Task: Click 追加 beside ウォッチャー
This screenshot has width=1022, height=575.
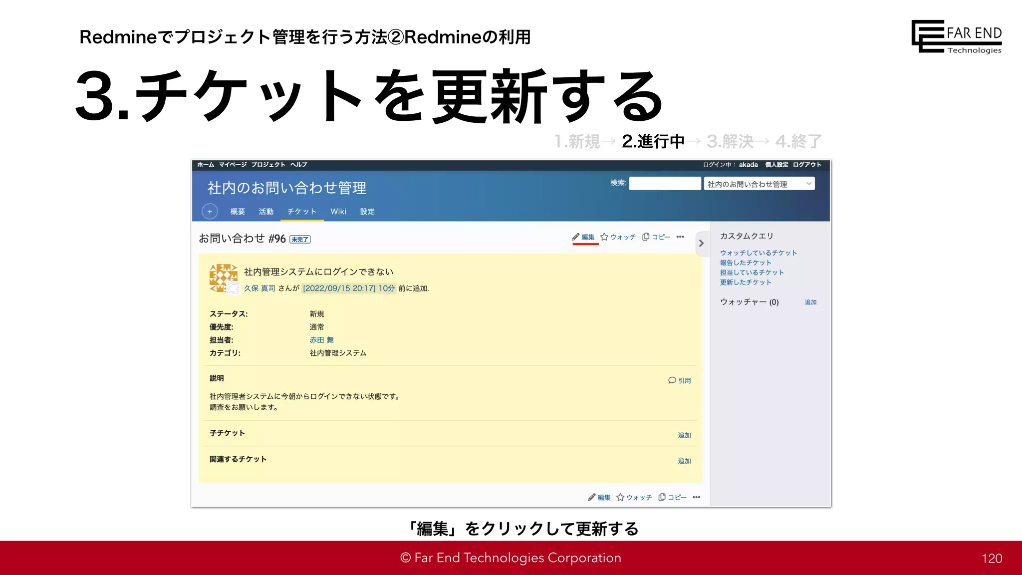Action: pyautogui.click(x=810, y=302)
